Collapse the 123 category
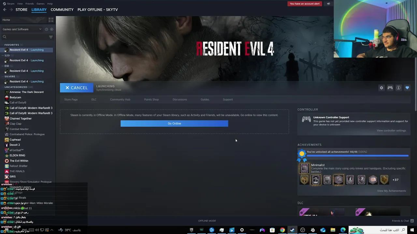The width and height of the screenshot is (417, 234). point(7,56)
